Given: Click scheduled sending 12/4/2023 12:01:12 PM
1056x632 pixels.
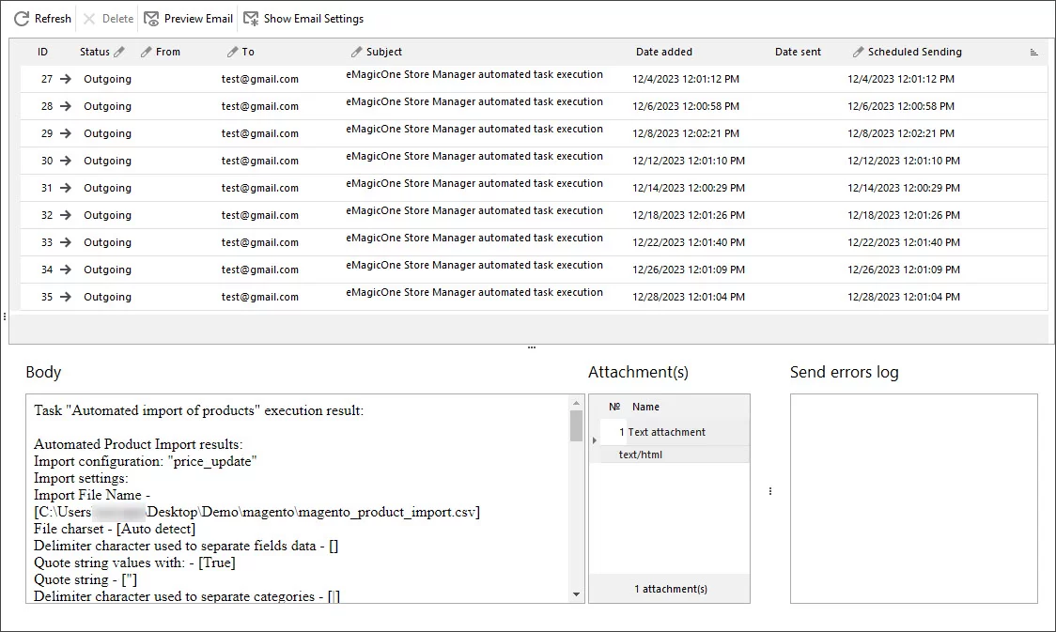Looking at the screenshot, I should coord(900,79).
